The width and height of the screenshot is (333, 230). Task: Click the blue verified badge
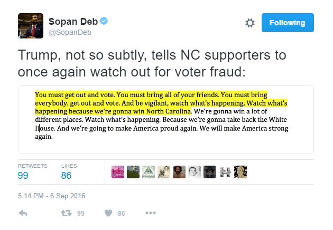(x=105, y=22)
